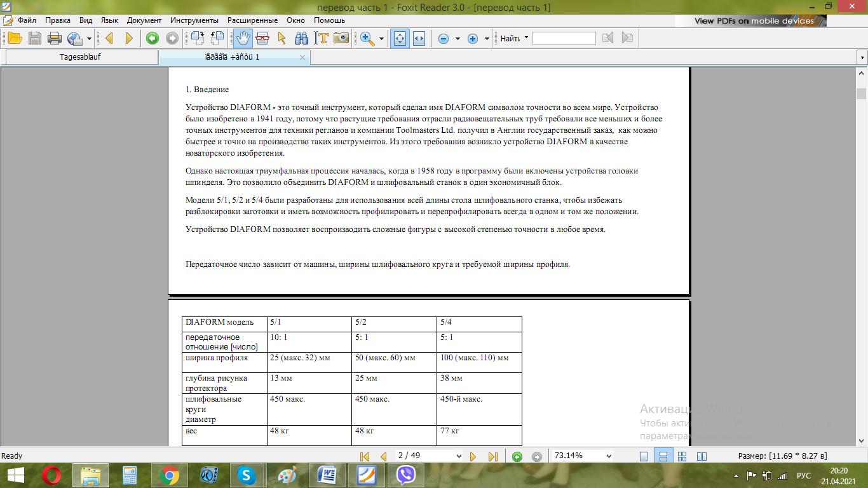Expand the magnifier zoom tool dropdown
The height and width of the screenshot is (488, 868).
point(381,39)
